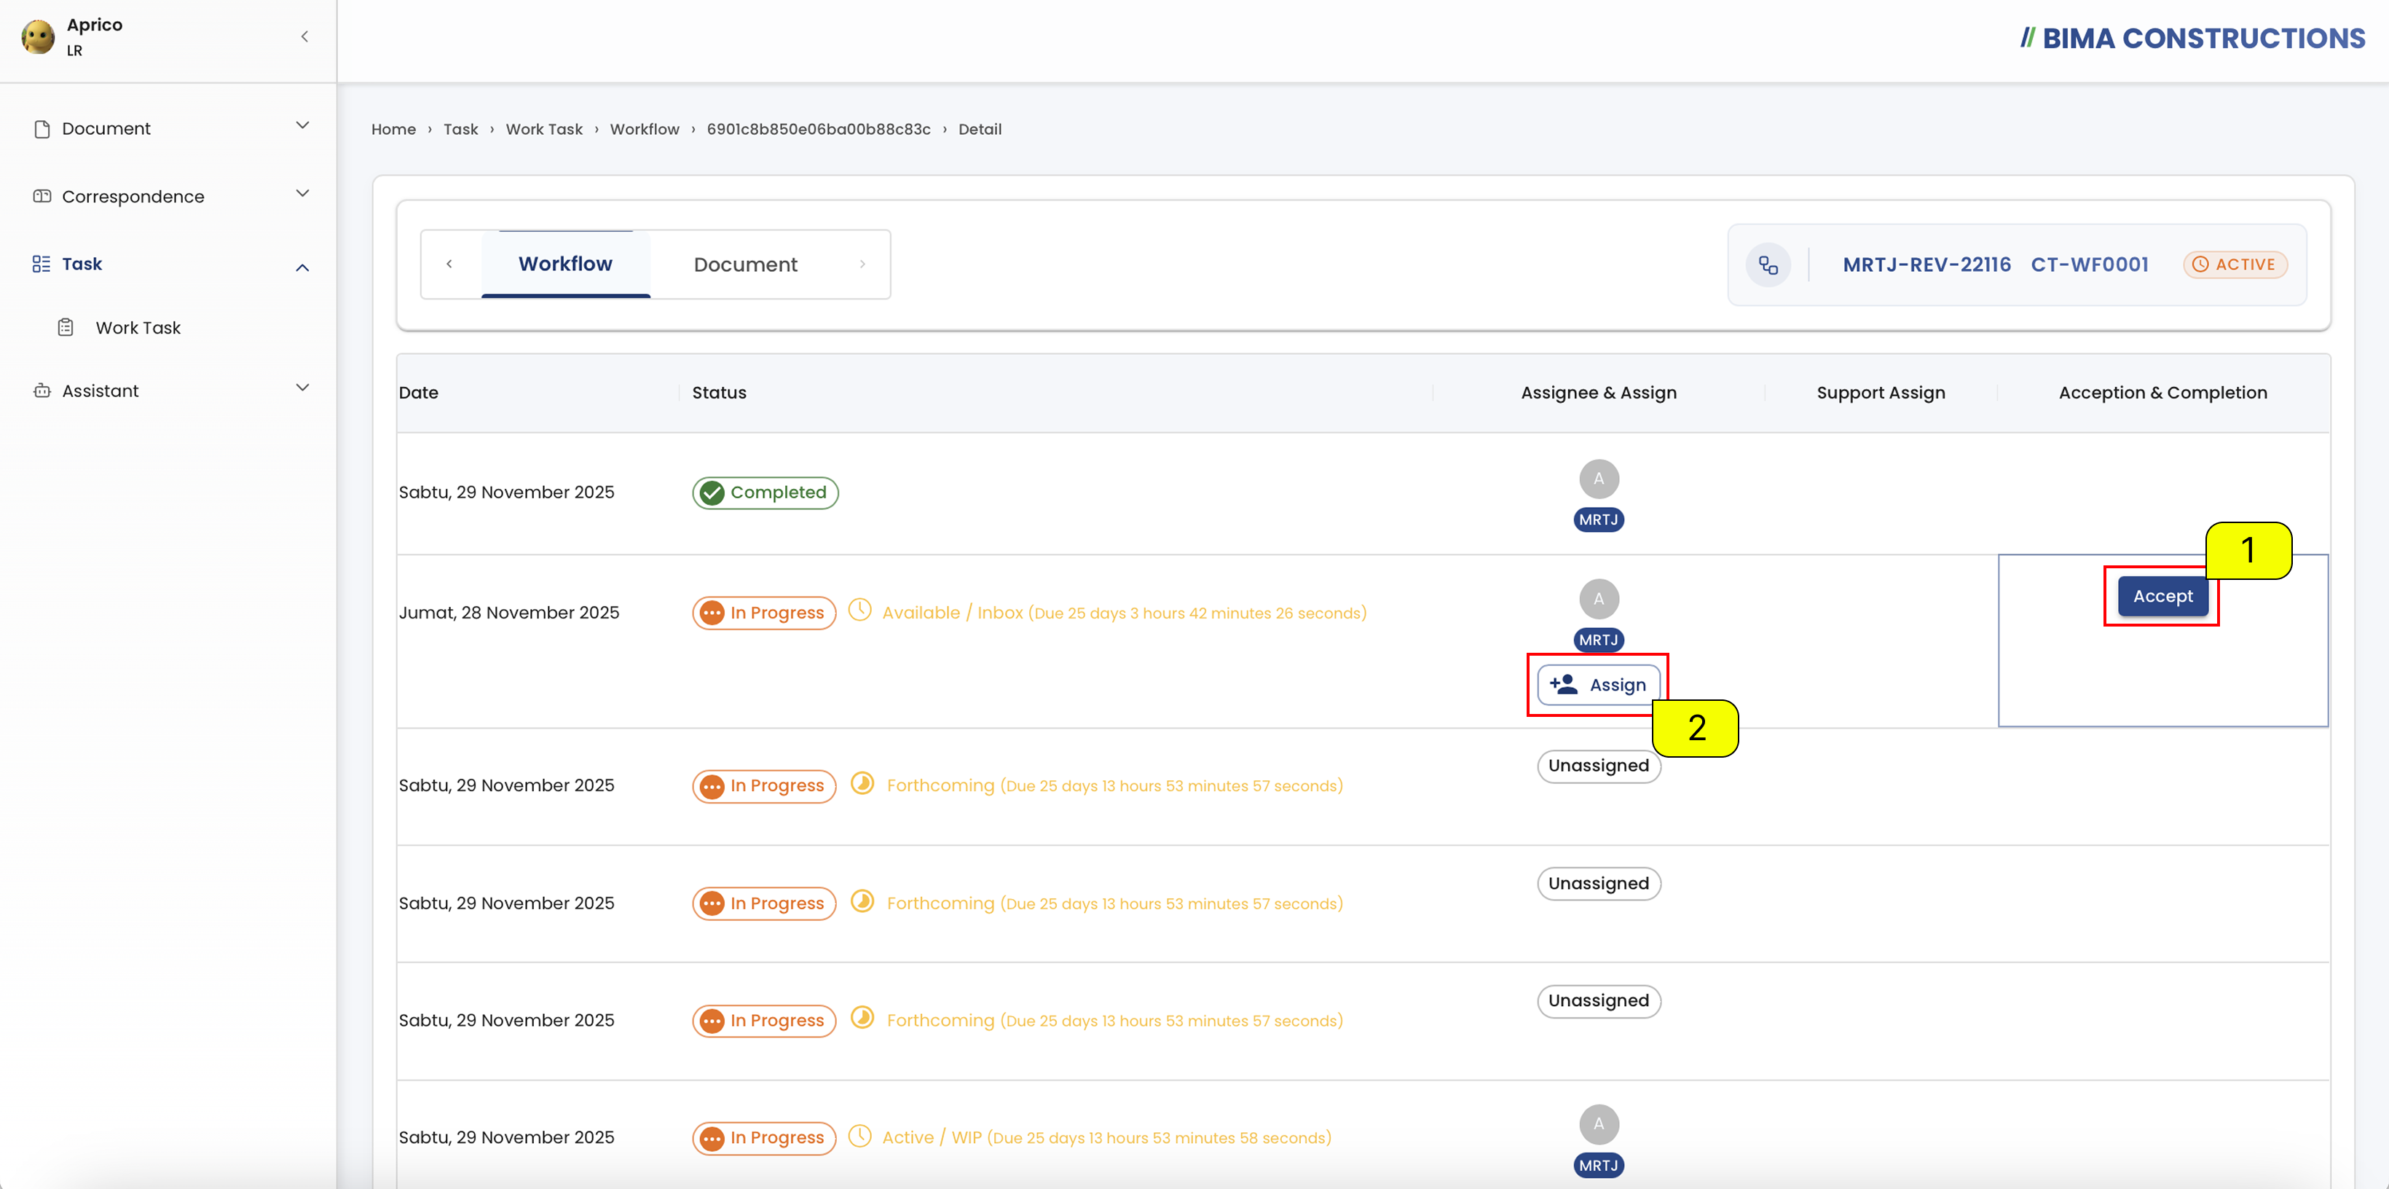Click the ACTIVE status badge

pos(2235,264)
